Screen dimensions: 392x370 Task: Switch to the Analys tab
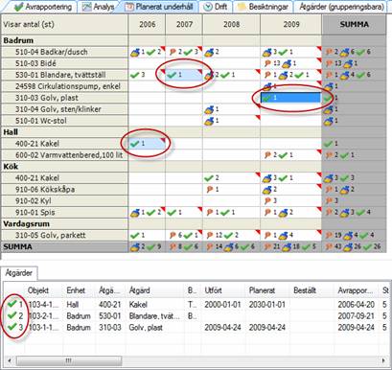99,7
